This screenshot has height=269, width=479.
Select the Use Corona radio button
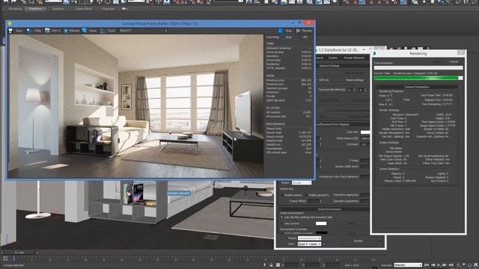[282, 223]
